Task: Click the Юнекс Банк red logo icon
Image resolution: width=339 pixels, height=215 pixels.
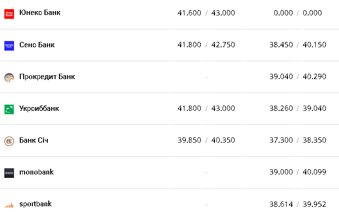Action: pos(9,13)
